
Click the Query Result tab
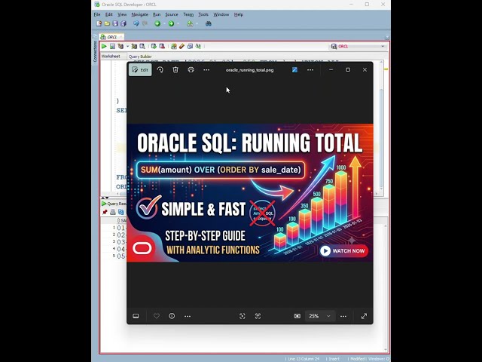pos(114,204)
